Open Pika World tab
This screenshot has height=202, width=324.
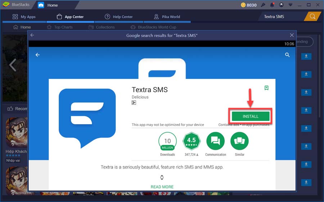click(167, 17)
